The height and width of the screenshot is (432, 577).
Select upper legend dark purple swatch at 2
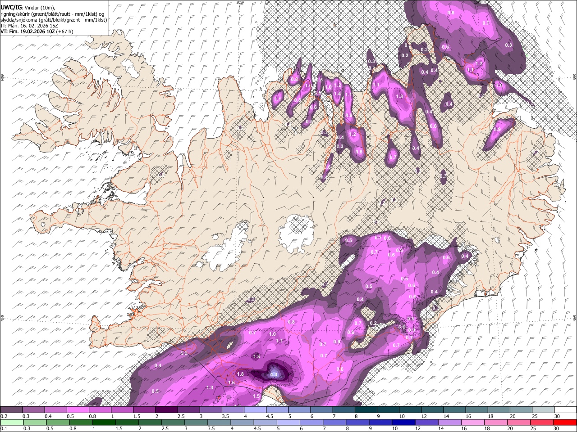pyautogui.click(x=166, y=409)
